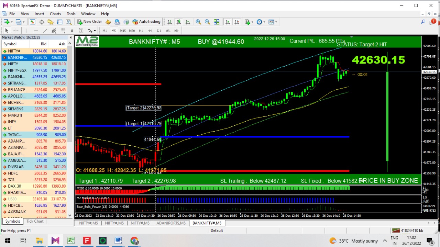Viewport: 440px width, 247px height.
Task: Toggle chart auto scroll
Action: tap(228, 22)
